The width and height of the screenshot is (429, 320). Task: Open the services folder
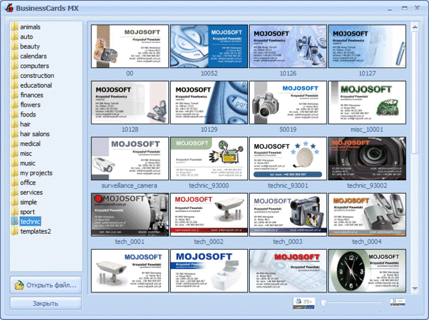(x=27, y=192)
